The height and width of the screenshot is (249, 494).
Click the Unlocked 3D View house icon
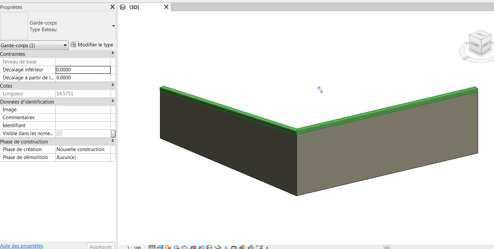(x=209, y=247)
